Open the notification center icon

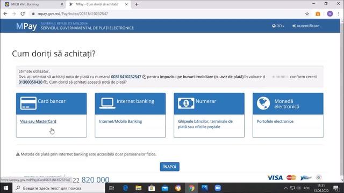(336, 188)
